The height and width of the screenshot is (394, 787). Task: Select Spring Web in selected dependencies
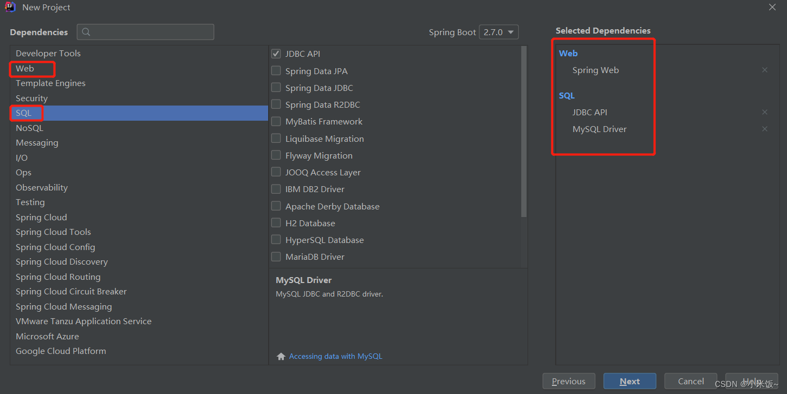coord(596,70)
